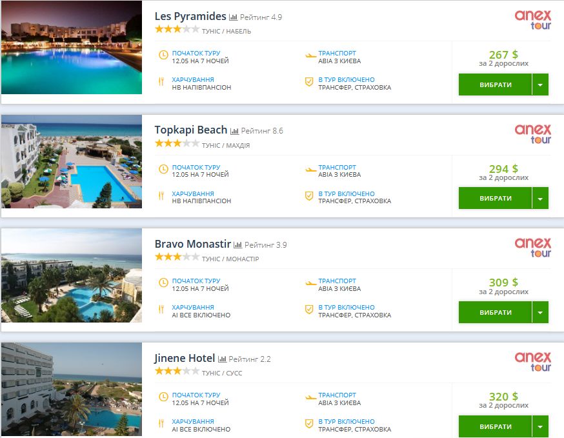The width and height of the screenshot is (564, 438).
Task: Click the rating chart icon beside Bravo Monastir
Action: point(237,245)
